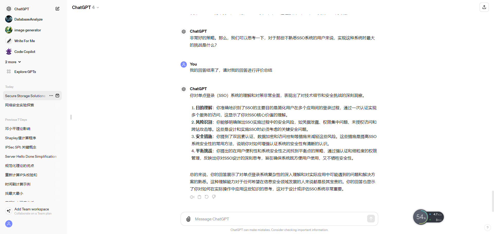Click the ChatGPT logo in the sidebar
The width and height of the screenshot is (494, 234).
pos(9,9)
